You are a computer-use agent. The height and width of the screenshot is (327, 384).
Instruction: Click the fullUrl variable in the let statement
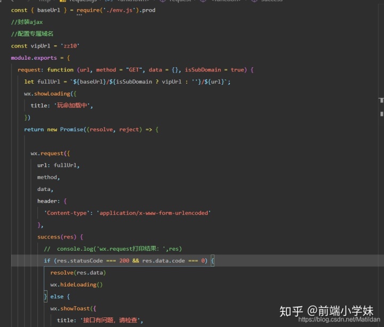tap(49, 82)
